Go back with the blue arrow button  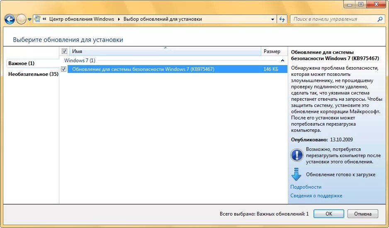click(x=10, y=19)
